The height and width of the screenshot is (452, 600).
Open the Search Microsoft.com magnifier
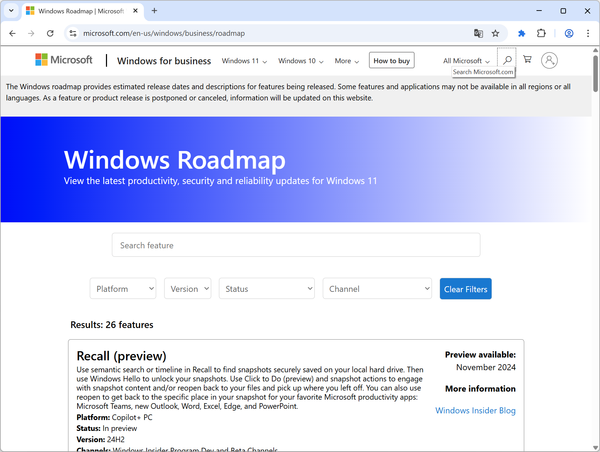507,60
